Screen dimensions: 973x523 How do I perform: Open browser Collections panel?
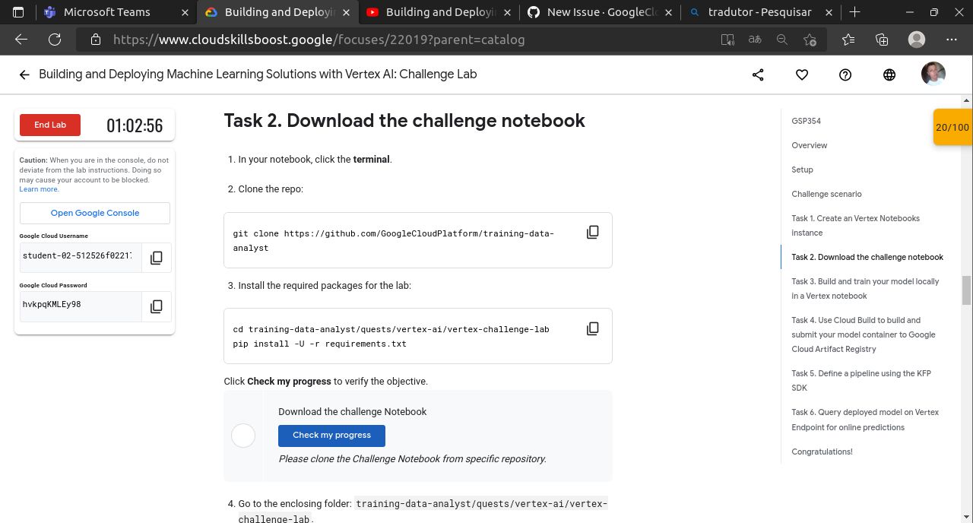[x=882, y=39]
